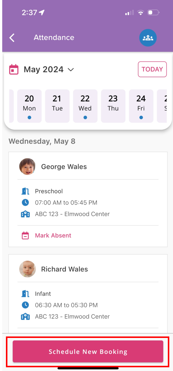Select Monday 20 in the date strip

tap(29, 106)
